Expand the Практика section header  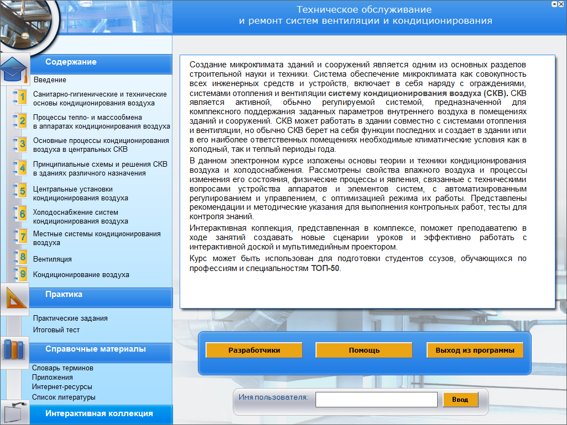64,295
